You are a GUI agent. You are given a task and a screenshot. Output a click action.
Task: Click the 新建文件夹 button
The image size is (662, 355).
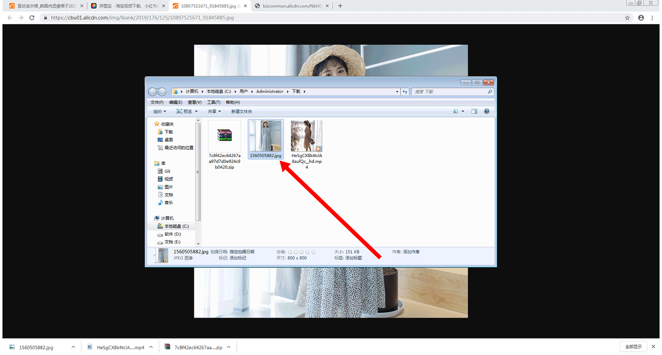point(241,111)
